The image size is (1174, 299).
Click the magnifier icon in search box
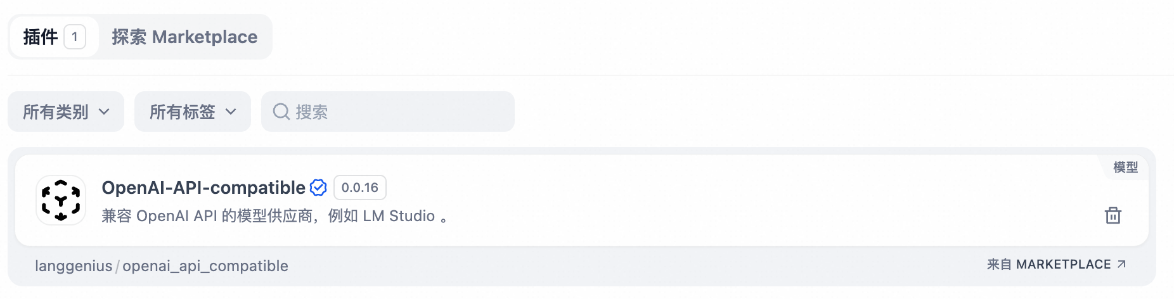[x=281, y=111]
